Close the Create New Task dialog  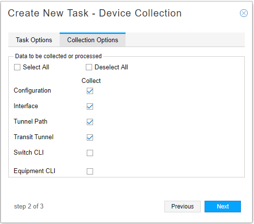pos(244,13)
